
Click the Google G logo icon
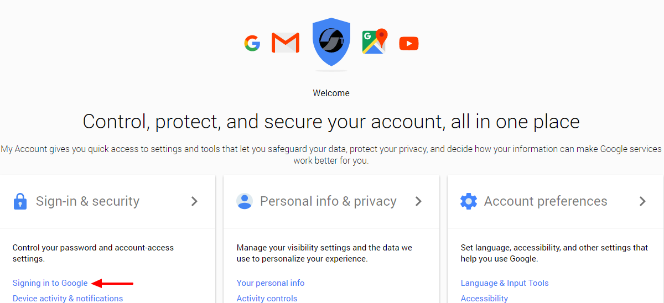pyautogui.click(x=252, y=43)
